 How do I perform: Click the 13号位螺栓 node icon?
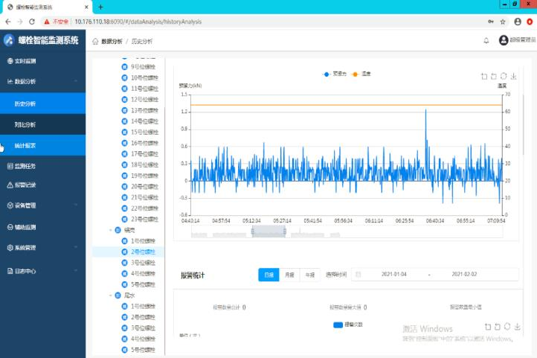pyautogui.click(x=125, y=110)
